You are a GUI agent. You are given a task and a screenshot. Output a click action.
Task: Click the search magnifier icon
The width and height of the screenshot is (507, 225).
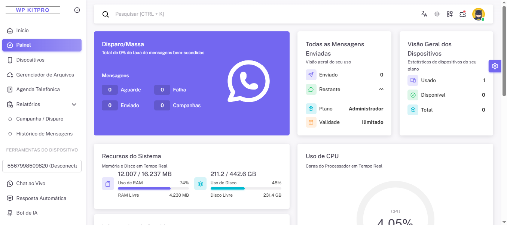[x=106, y=14]
